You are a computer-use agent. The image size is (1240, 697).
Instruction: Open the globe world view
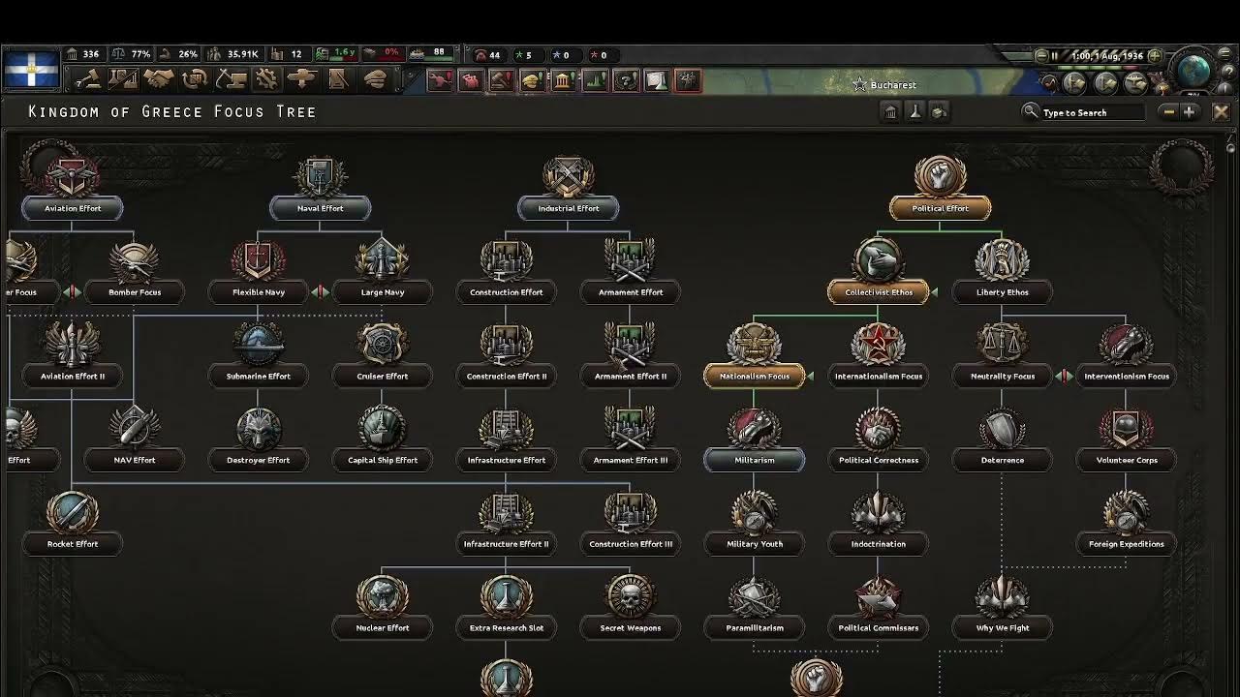pos(1193,71)
